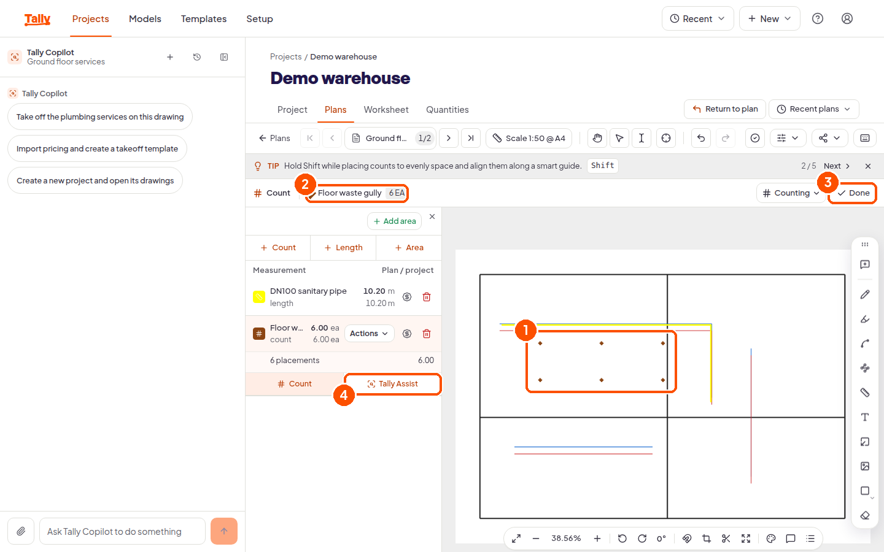Click the crop tool icon
Screen dimensions: 884x552
(x=707, y=539)
